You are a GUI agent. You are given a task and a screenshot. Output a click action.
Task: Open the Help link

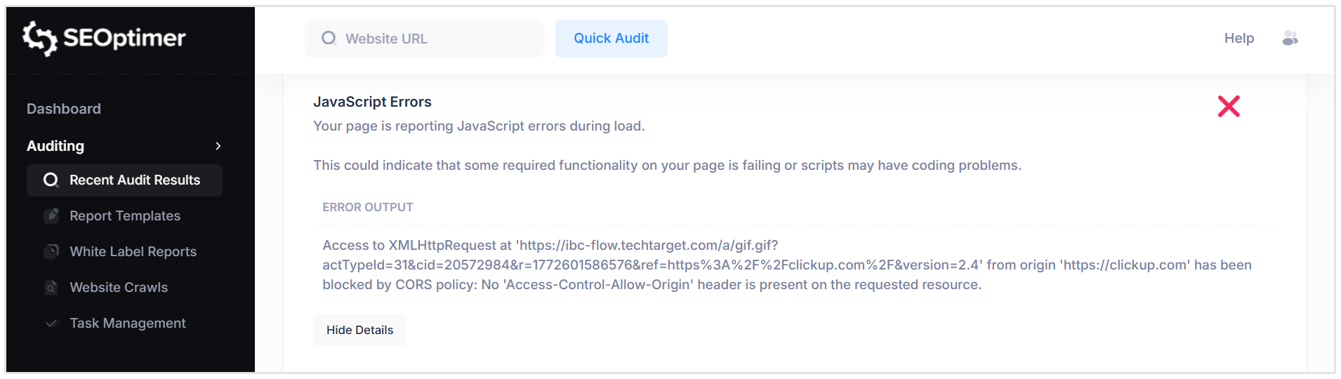[1238, 39]
